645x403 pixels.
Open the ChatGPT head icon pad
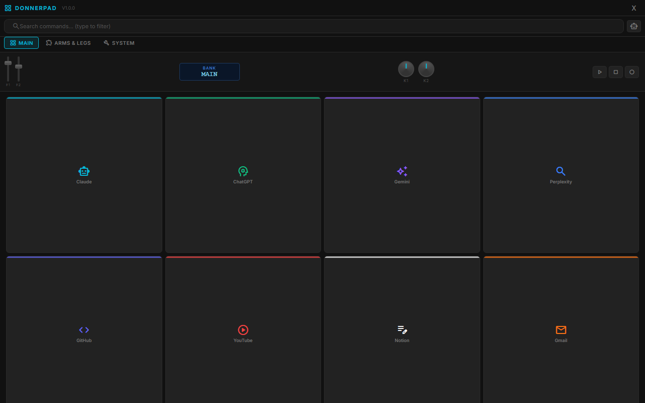pyautogui.click(x=243, y=171)
